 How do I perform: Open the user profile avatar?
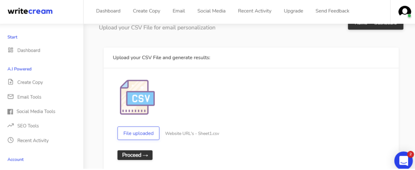(x=404, y=11)
